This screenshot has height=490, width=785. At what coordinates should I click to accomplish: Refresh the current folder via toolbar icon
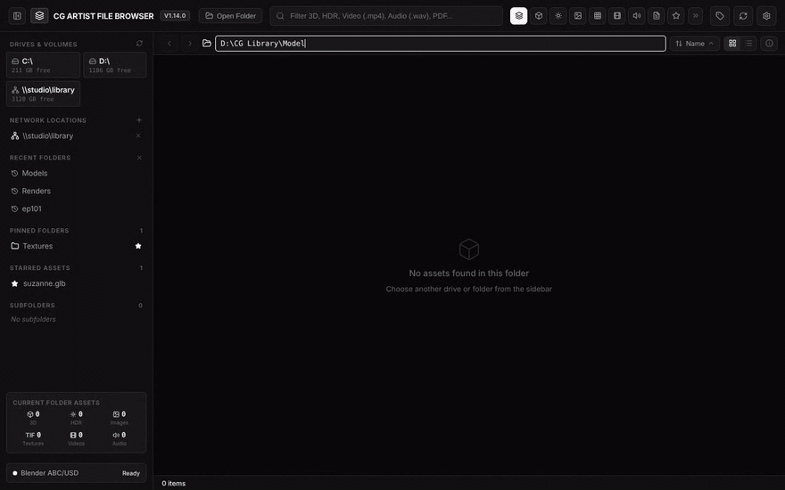click(x=743, y=16)
